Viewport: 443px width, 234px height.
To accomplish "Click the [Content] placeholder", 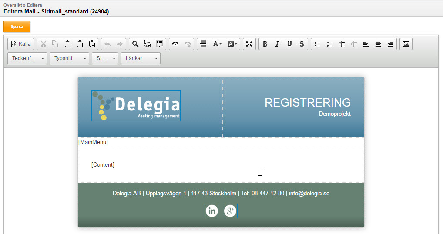I will (103, 164).
